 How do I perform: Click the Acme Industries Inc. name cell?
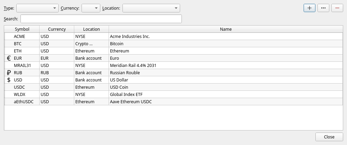226,37
